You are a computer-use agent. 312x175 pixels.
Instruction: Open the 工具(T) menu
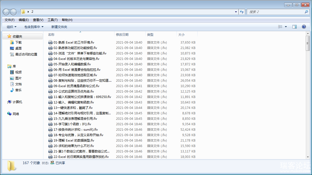click(53, 20)
